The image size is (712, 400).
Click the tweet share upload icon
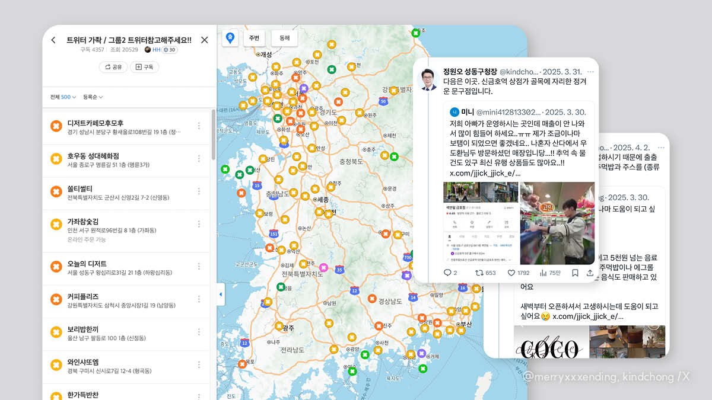pyautogui.click(x=590, y=273)
